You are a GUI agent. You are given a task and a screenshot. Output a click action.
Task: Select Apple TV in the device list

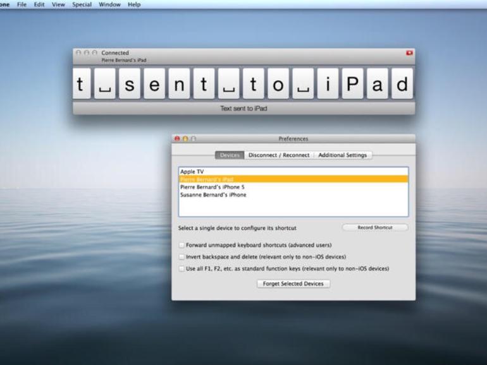point(293,172)
